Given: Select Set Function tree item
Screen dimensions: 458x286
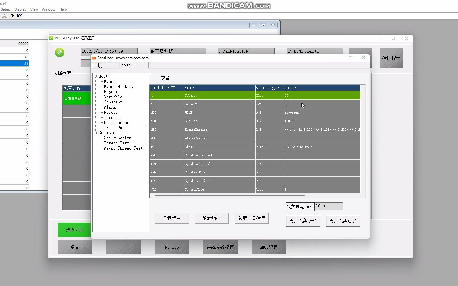Looking at the screenshot, I should 117,138.
